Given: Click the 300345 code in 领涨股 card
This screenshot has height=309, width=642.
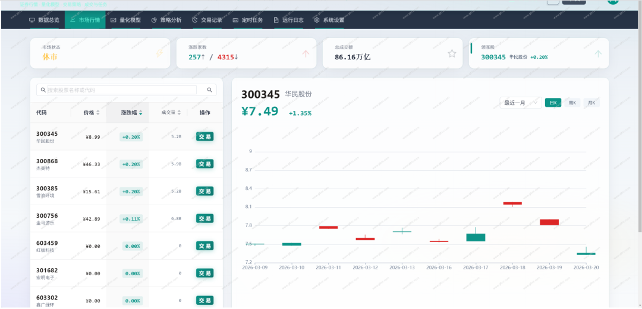Looking at the screenshot, I should (x=493, y=57).
